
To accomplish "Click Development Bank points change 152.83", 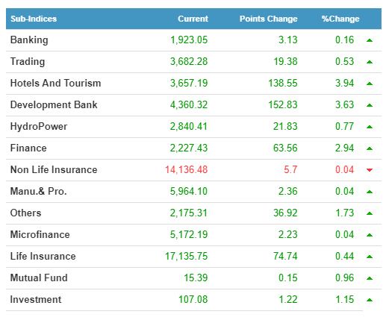I will click(x=283, y=104).
